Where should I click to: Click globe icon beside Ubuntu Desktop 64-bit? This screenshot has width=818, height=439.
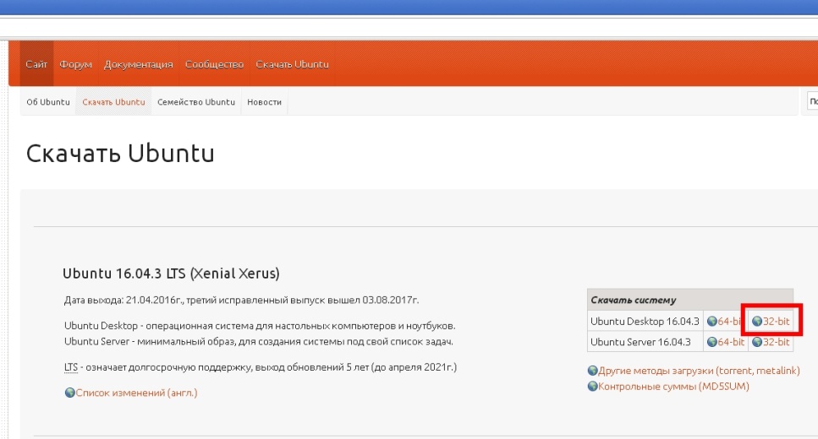(x=711, y=322)
